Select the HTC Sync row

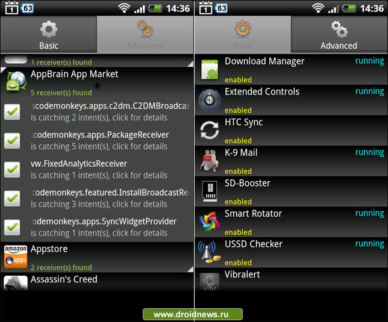pyautogui.click(x=291, y=131)
